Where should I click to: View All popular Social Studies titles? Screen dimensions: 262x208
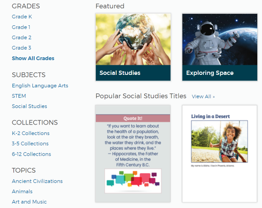pyautogui.click(x=203, y=96)
